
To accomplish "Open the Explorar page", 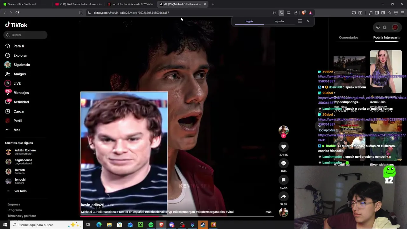I will (20, 55).
